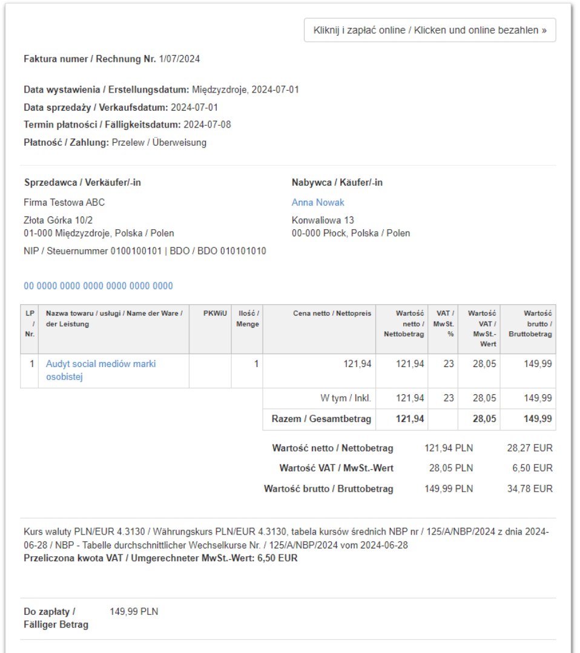This screenshot has width=580, height=653.
Task: Click the NIP / Steuernummer 0100100101 line
Action: [145, 251]
